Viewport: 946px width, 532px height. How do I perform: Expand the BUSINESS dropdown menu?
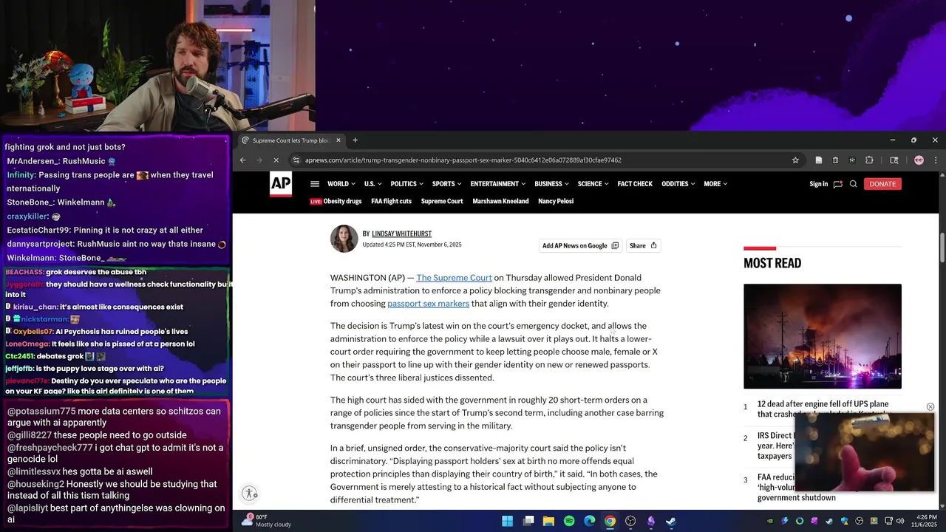click(x=552, y=184)
